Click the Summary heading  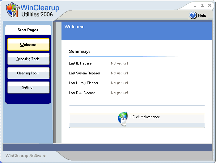[80, 51]
